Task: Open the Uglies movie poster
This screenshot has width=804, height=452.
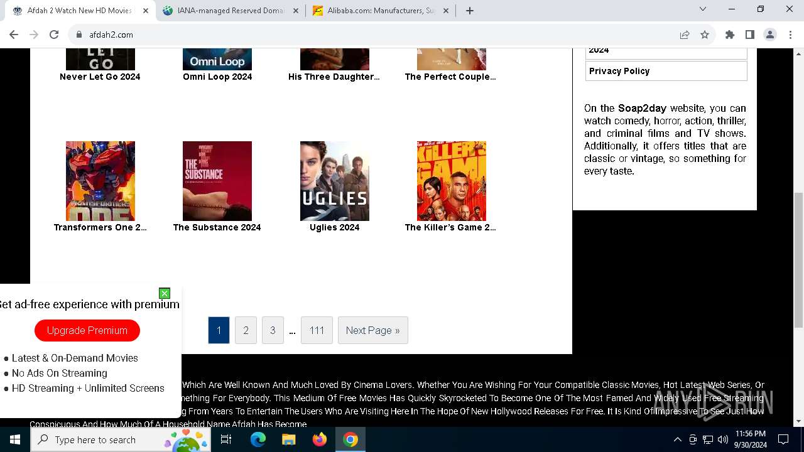Action: (x=335, y=181)
